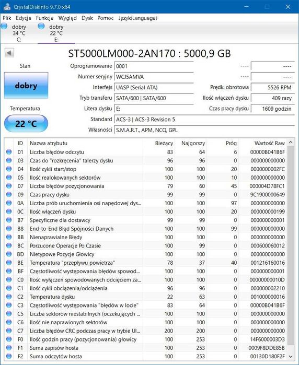299x365 pixels.
Task: Click the status dot for attribute 09
Action: coord(9,194)
